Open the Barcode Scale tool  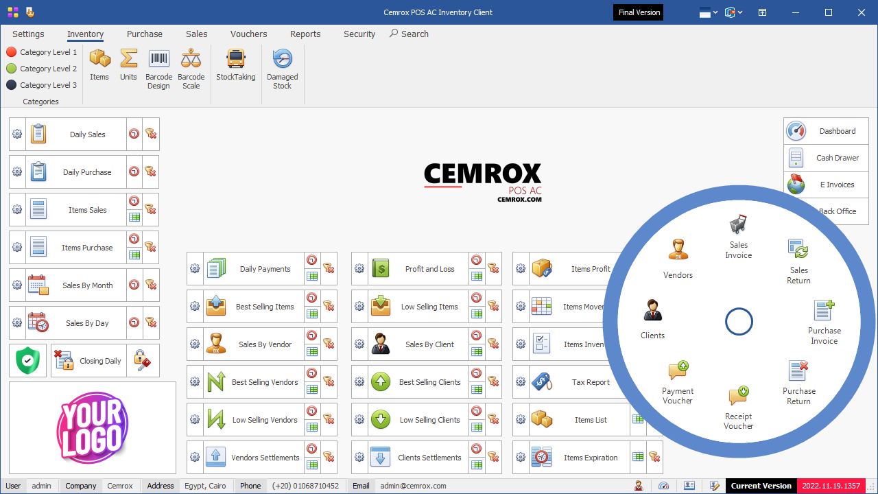(191, 69)
